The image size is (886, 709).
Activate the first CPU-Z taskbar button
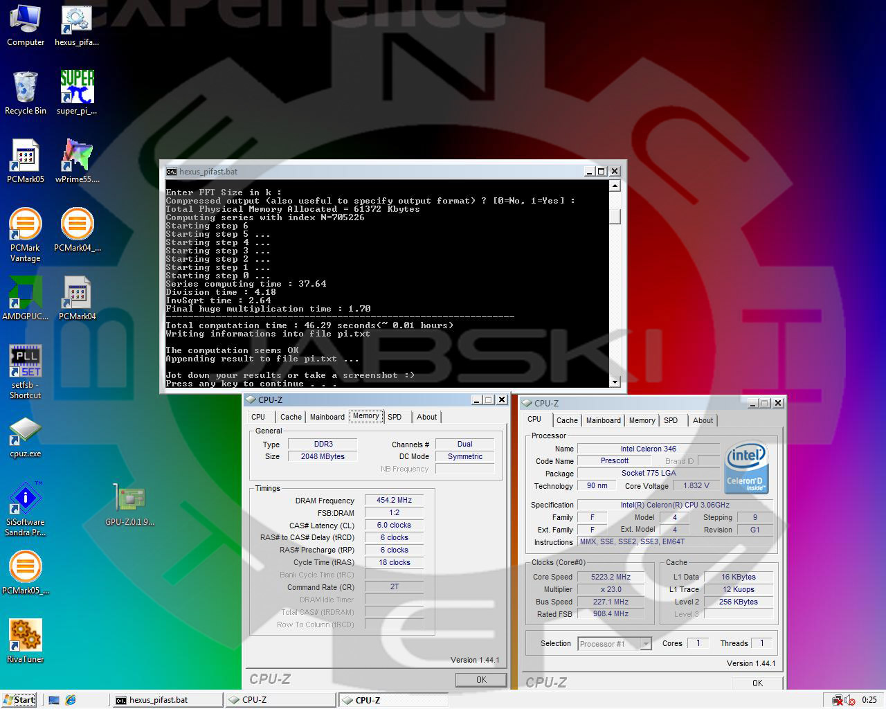pyautogui.click(x=280, y=700)
